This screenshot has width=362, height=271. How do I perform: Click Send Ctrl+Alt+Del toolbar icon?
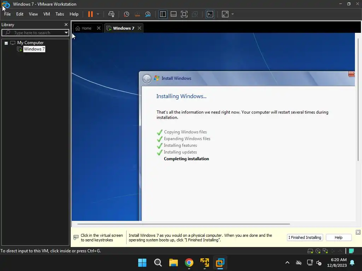[x=111, y=14]
